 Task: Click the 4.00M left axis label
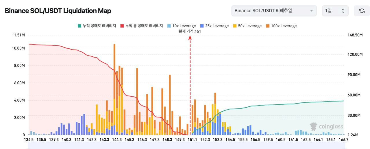20,100
